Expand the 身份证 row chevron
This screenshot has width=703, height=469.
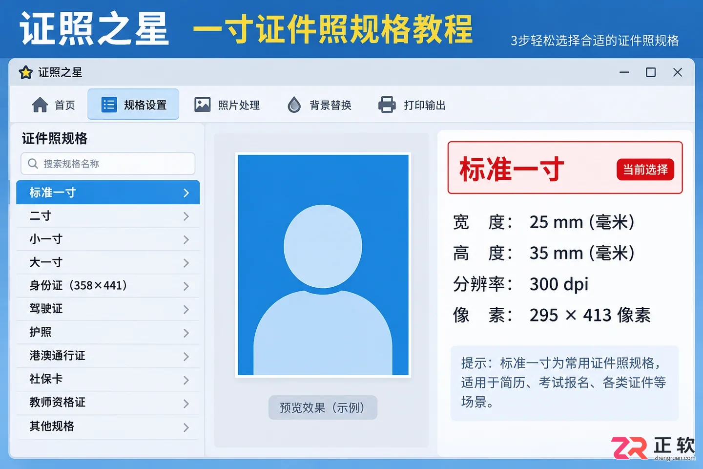(186, 286)
